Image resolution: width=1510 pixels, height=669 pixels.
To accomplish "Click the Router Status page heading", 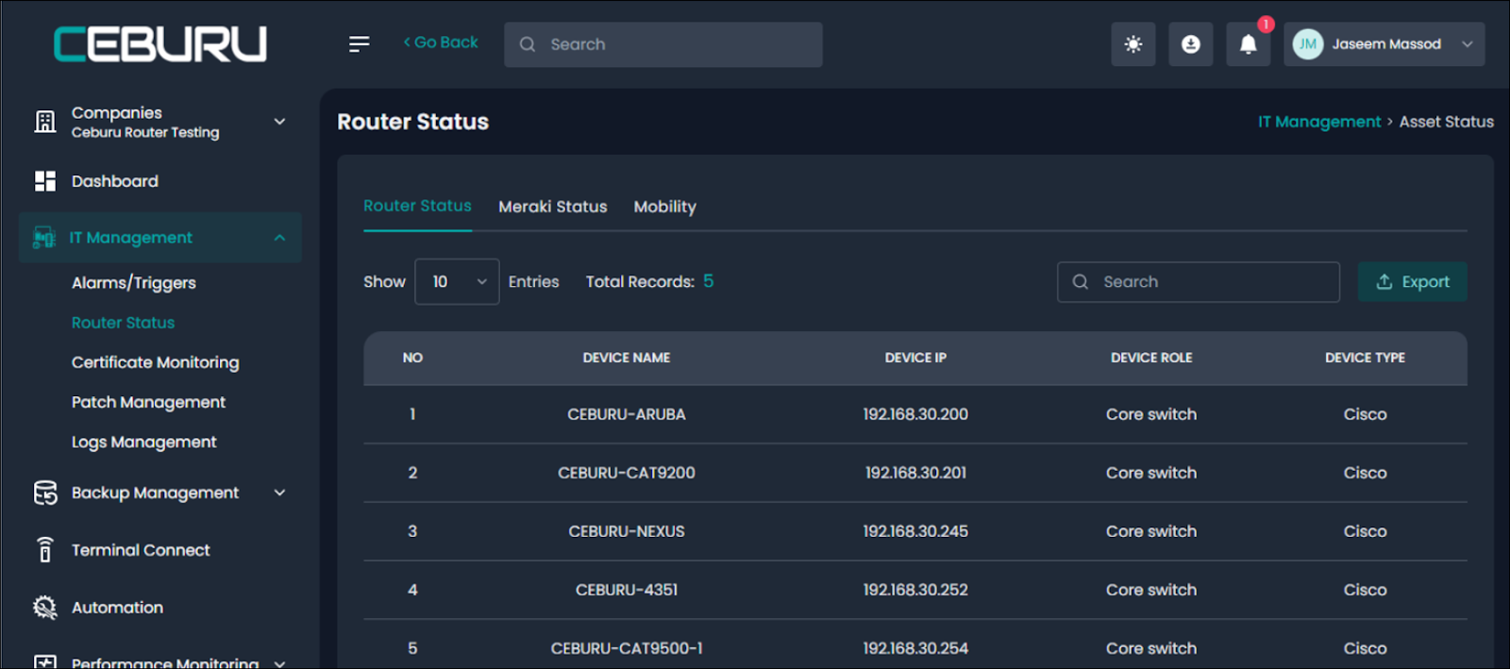I will pos(413,122).
